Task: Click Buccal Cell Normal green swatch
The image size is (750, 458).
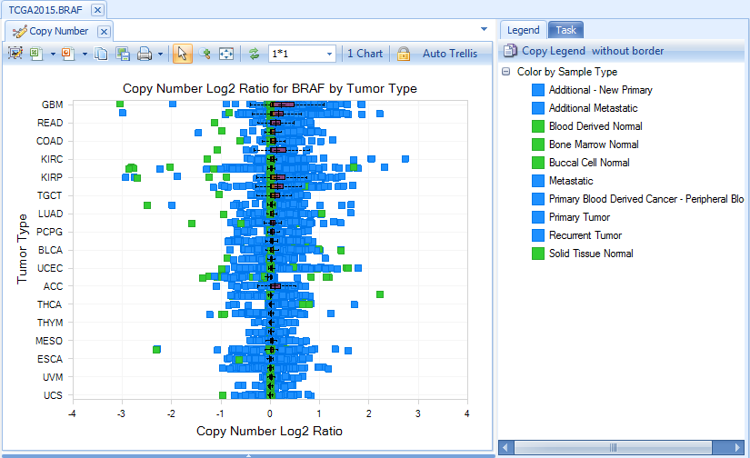Action: [x=538, y=163]
